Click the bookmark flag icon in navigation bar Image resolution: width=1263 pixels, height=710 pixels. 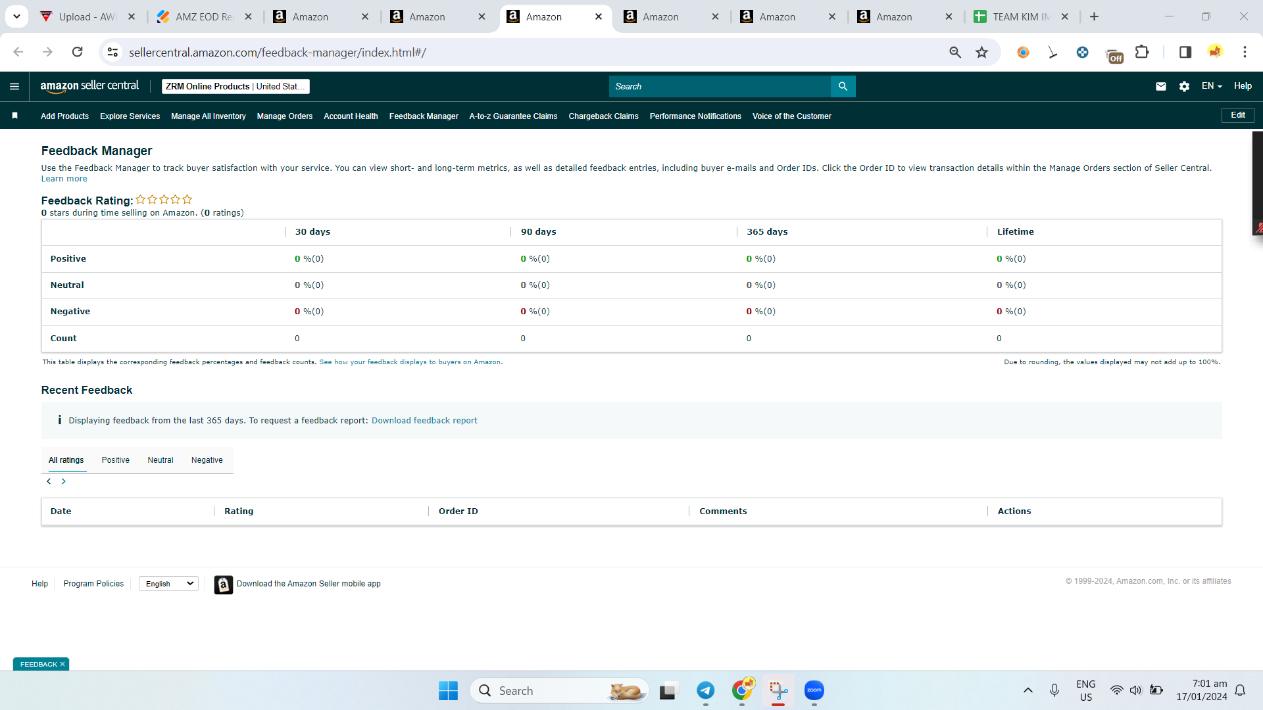[x=14, y=116]
